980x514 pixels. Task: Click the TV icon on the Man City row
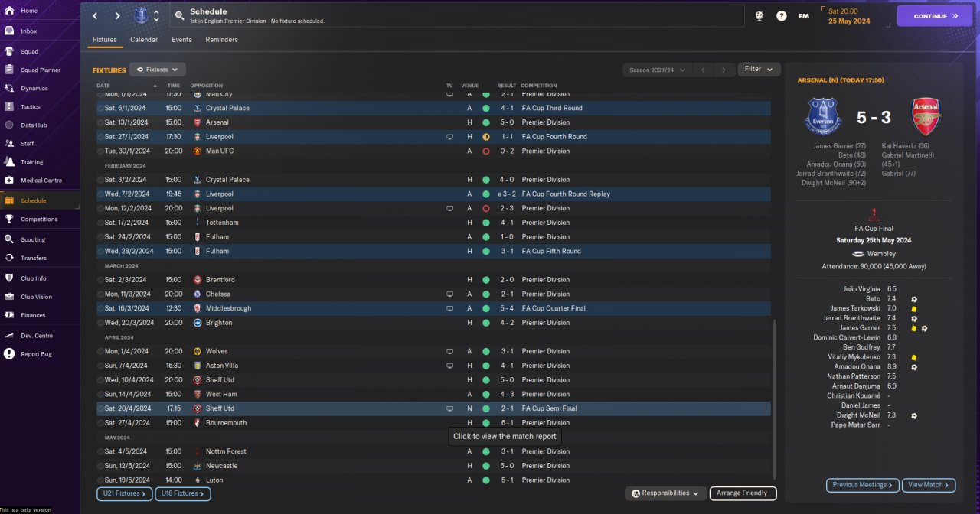click(x=450, y=94)
